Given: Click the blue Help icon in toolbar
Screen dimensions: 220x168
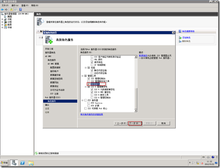Looking at the screenshot, I should tap(21, 10).
